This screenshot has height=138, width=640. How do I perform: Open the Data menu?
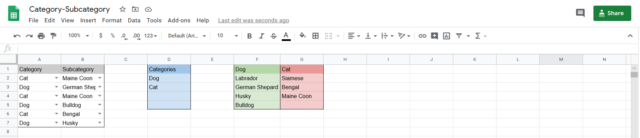pos(134,20)
